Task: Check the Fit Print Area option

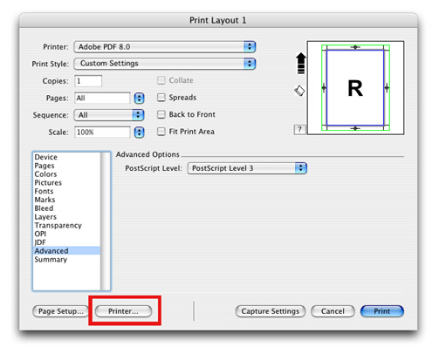Action: tap(161, 132)
